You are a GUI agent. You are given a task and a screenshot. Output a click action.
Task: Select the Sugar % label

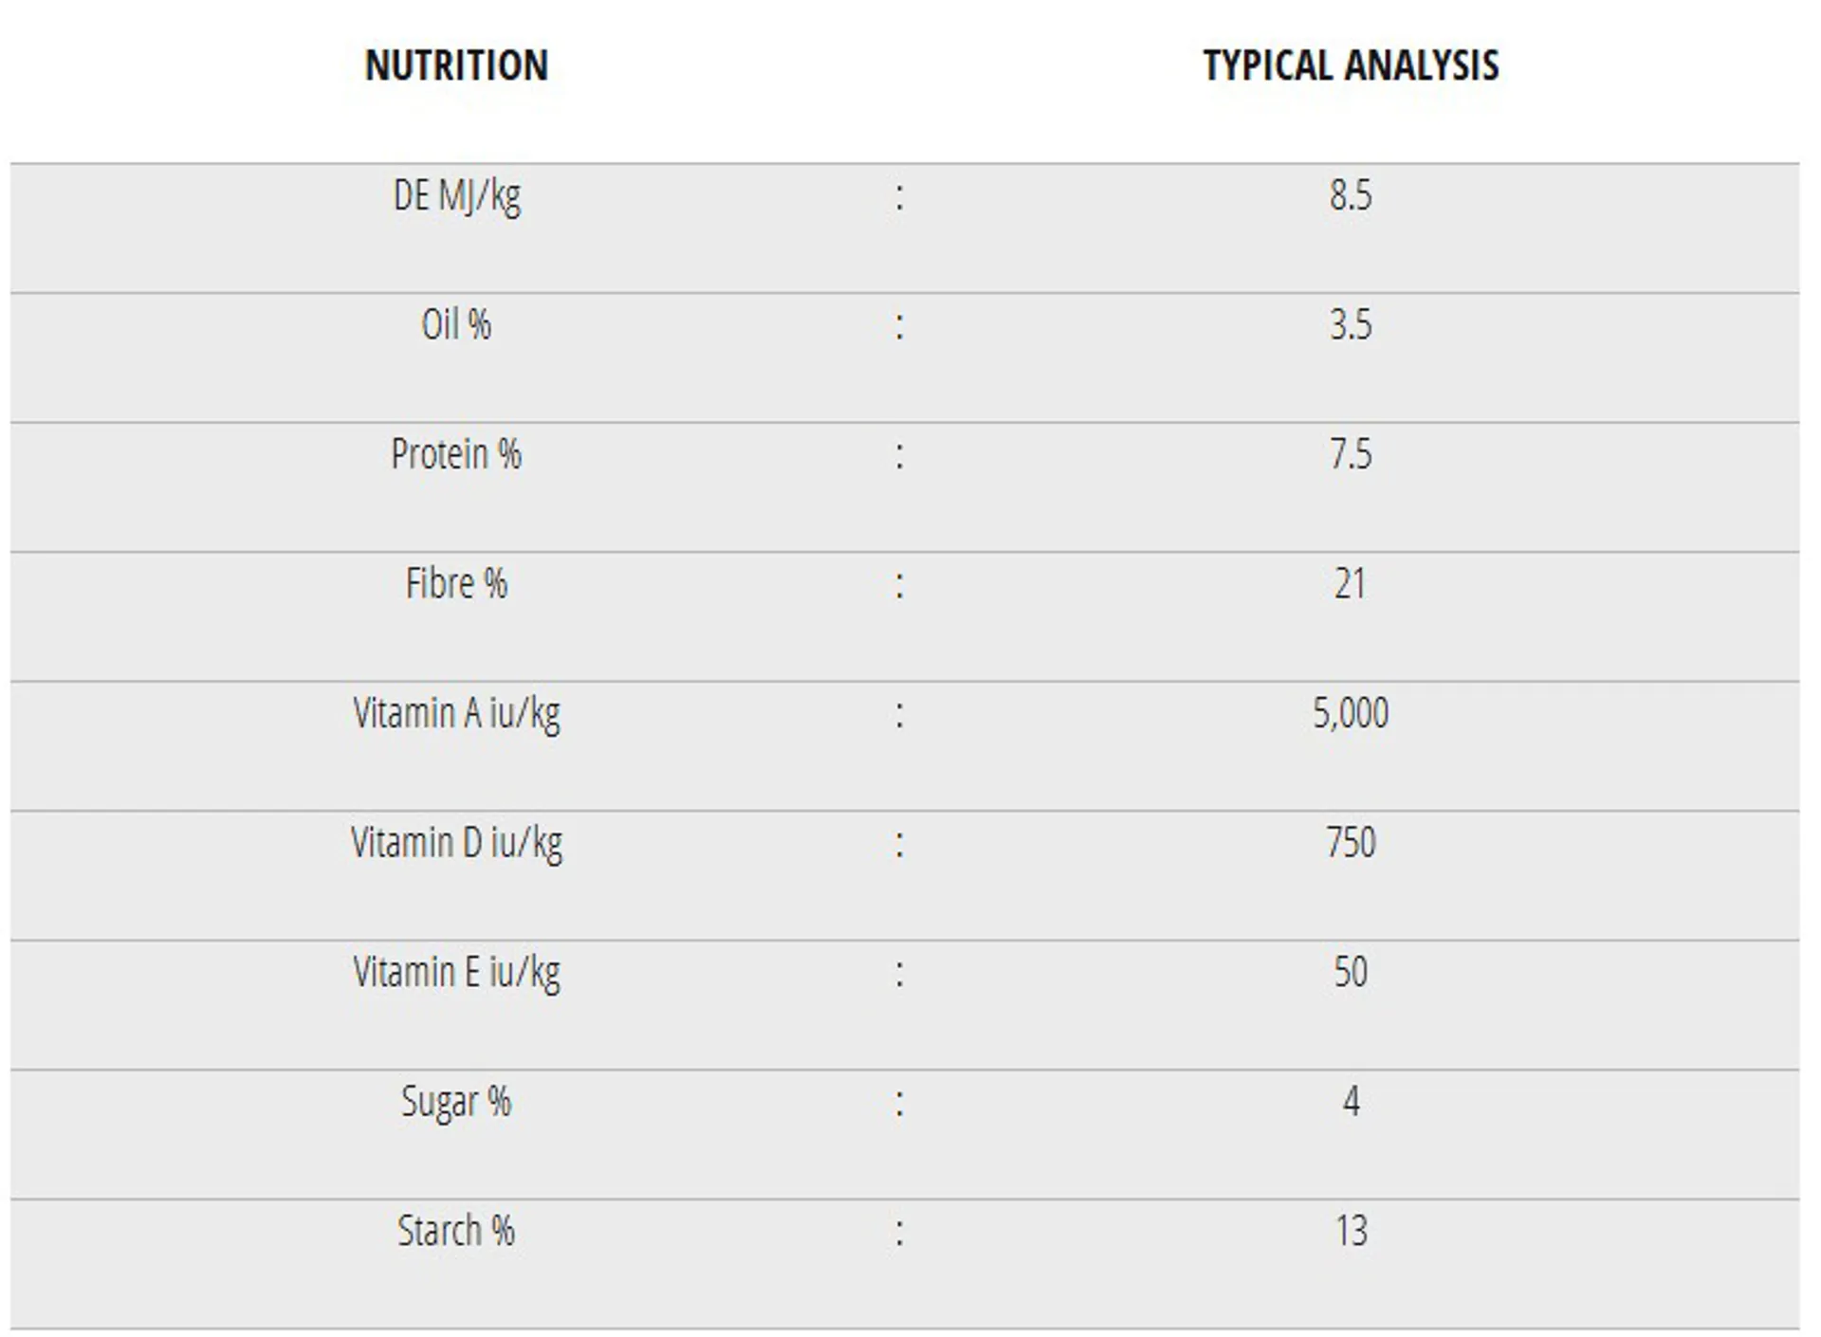456,1103
